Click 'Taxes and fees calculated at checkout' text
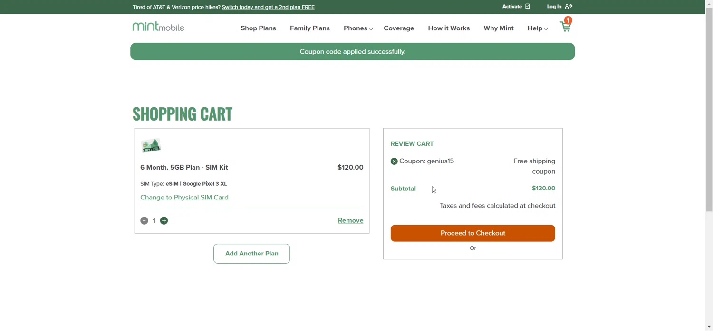Image resolution: width=713 pixels, height=331 pixels. [497, 206]
